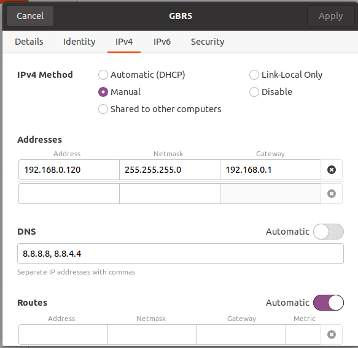
Task: Open the Security tab
Action: 208,42
